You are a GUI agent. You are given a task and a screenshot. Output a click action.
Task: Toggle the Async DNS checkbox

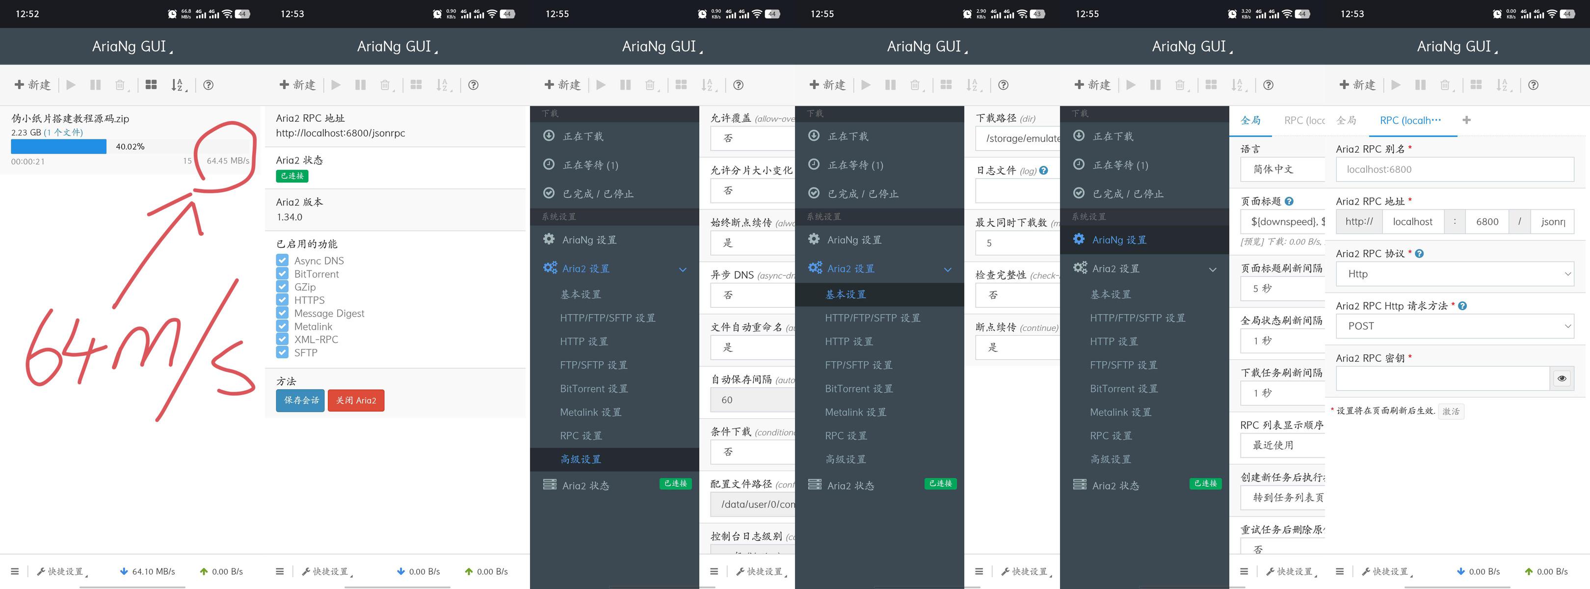[282, 261]
